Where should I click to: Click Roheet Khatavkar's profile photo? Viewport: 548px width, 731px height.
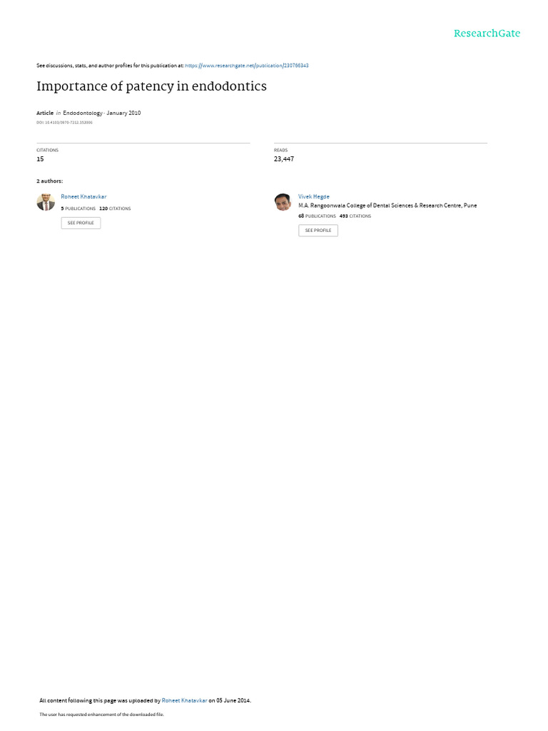point(46,202)
